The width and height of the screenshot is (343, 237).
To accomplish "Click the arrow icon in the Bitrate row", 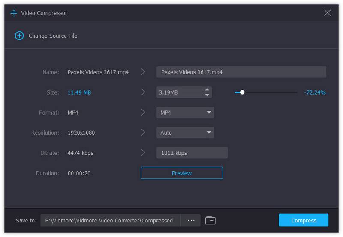I will (143, 153).
